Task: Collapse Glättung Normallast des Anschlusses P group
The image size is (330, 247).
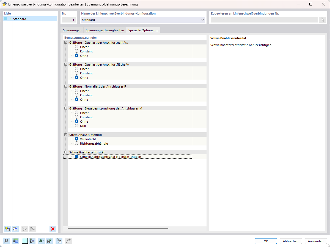Action: (x=65, y=86)
